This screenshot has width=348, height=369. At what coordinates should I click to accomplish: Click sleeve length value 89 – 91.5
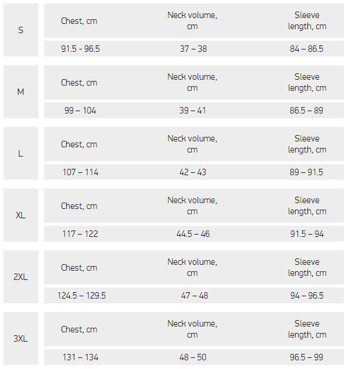[306, 172]
